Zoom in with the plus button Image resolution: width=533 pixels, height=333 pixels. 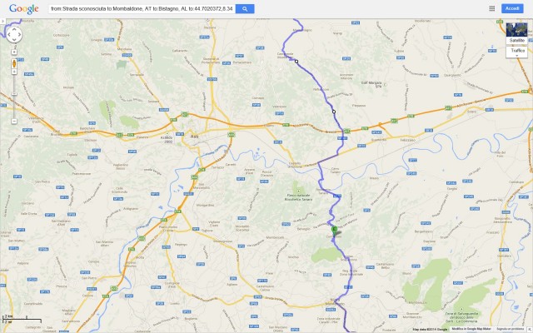[x=14, y=72]
